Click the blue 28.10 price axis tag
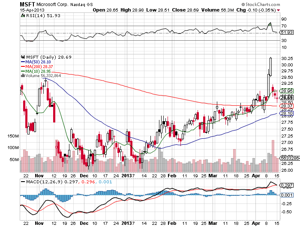Image resolution: width=300 pixels, height=227 pixels. click(x=286, y=113)
